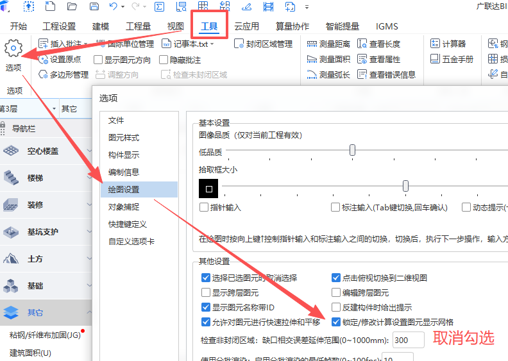This screenshot has width=508, height=361.
Task: Expand 土方 navigation group
Action: click(89, 258)
